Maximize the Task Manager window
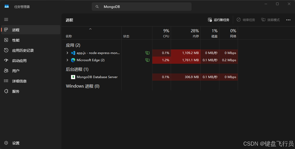 [x=277, y=4]
